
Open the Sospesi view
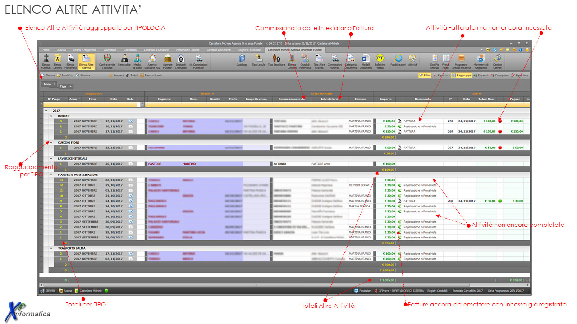[x=116, y=76]
